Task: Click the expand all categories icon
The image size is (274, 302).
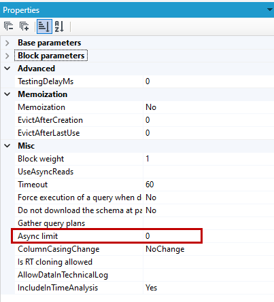Action: 24,26
